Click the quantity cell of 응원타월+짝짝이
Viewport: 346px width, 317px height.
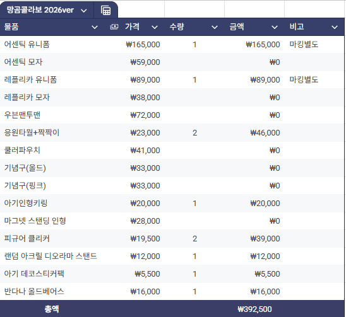coord(194,132)
